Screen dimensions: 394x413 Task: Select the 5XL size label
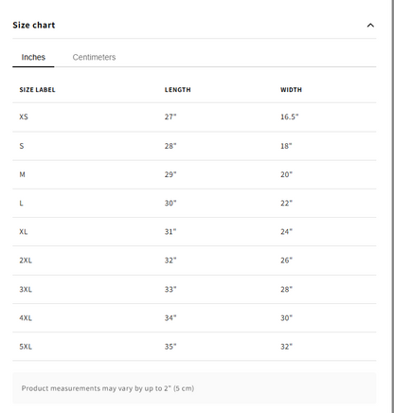pos(26,347)
